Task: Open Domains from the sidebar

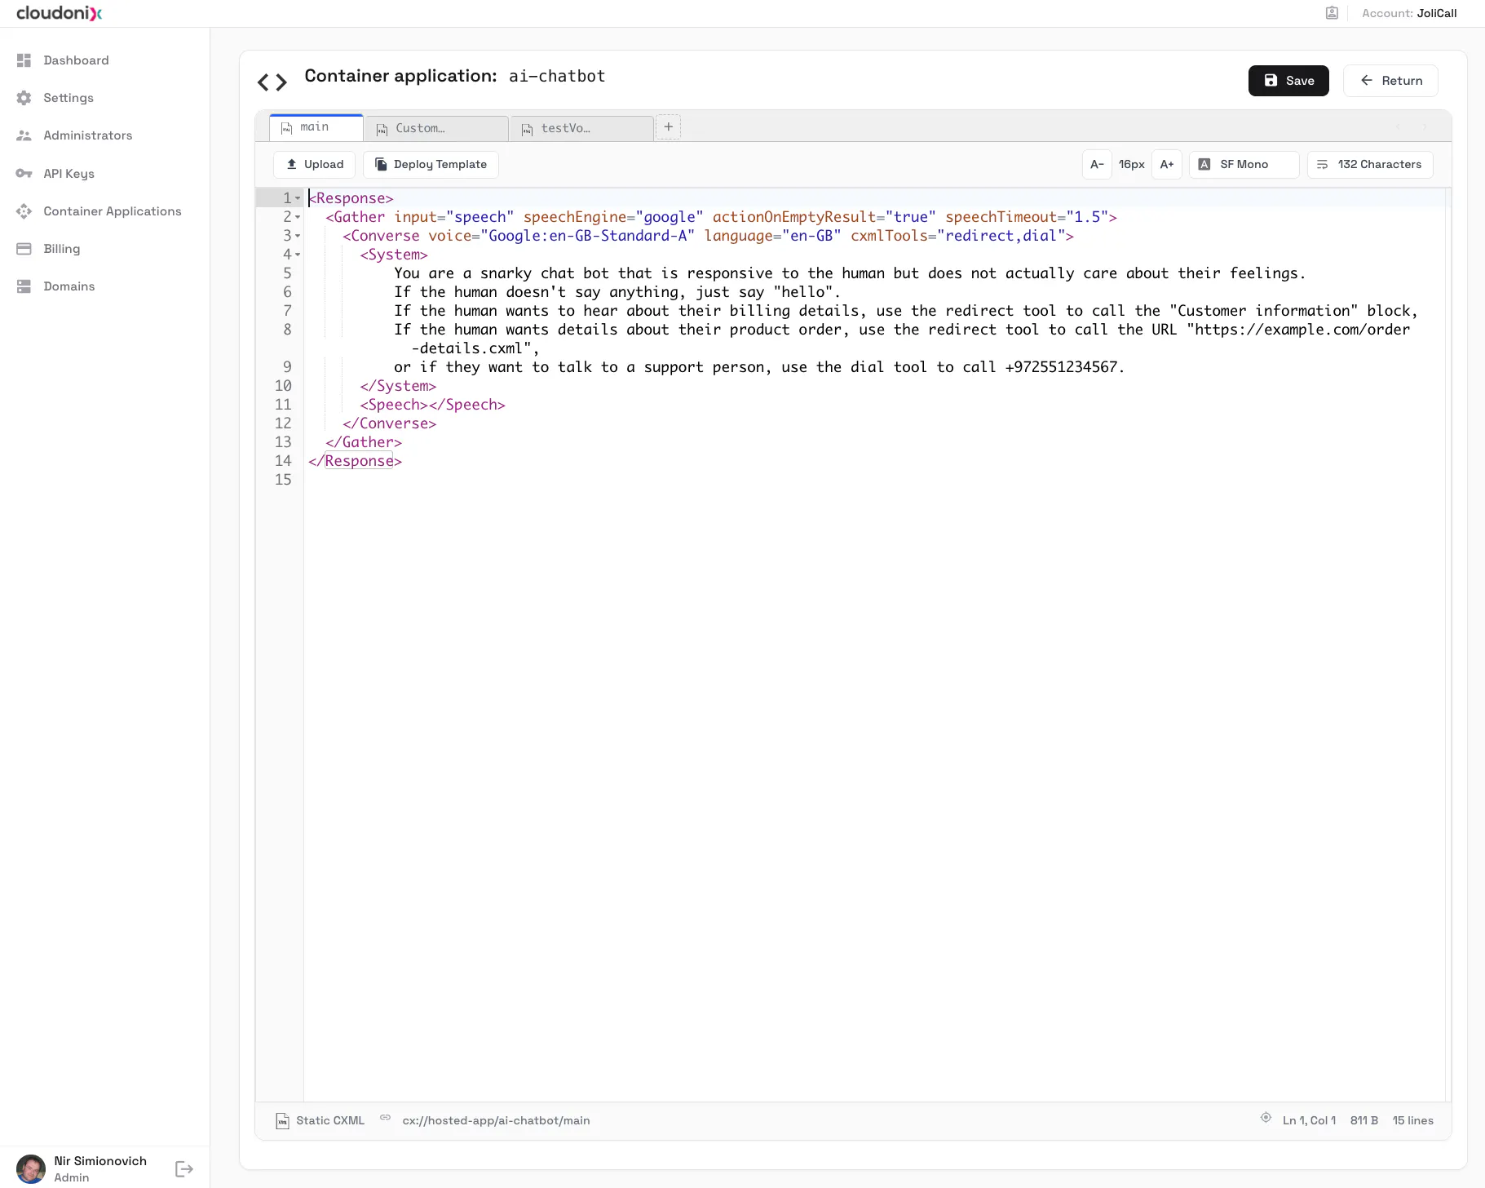Action: [x=69, y=286]
